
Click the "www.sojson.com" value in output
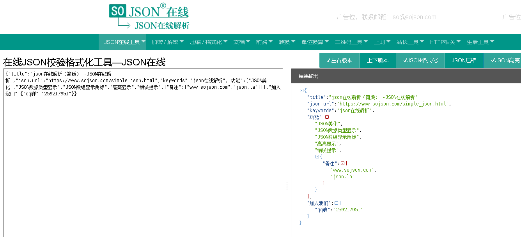pos(352,170)
